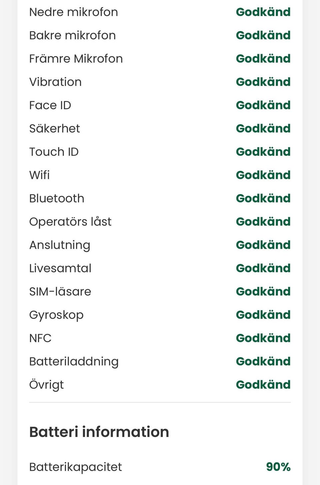Click the 90% battery capacity value
Image resolution: width=320 pixels, height=485 pixels.
coord(278,467)
